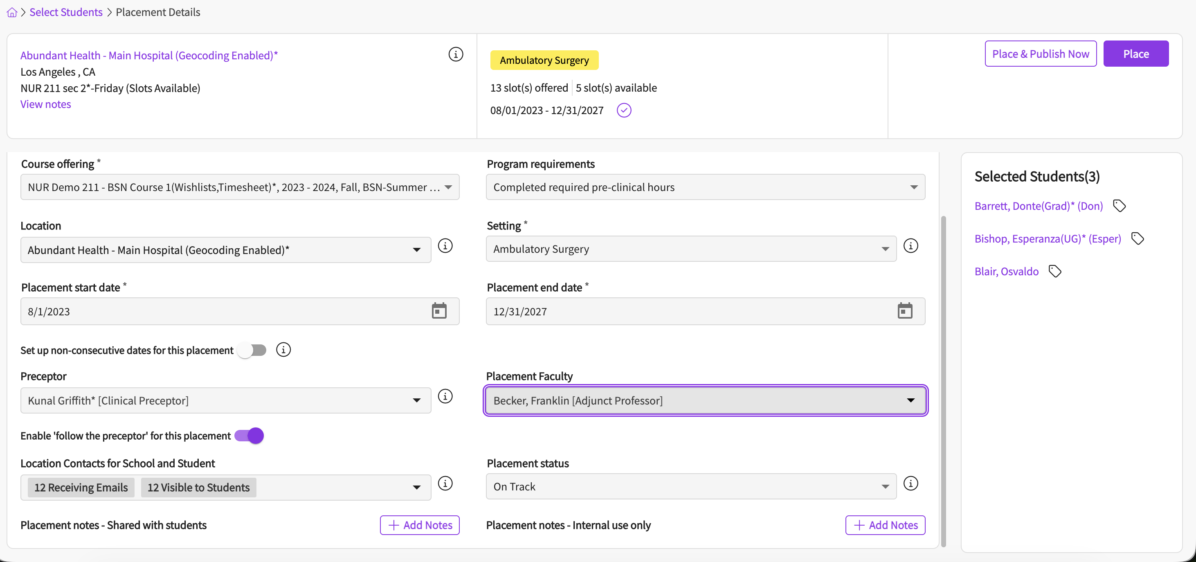Open calendar picker for Placement start date
Screen dimensions: 1196x562
point(439,311)
